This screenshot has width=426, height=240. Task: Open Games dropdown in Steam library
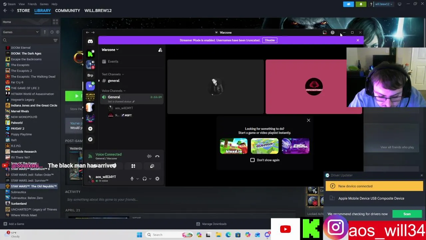coord(21,32)
